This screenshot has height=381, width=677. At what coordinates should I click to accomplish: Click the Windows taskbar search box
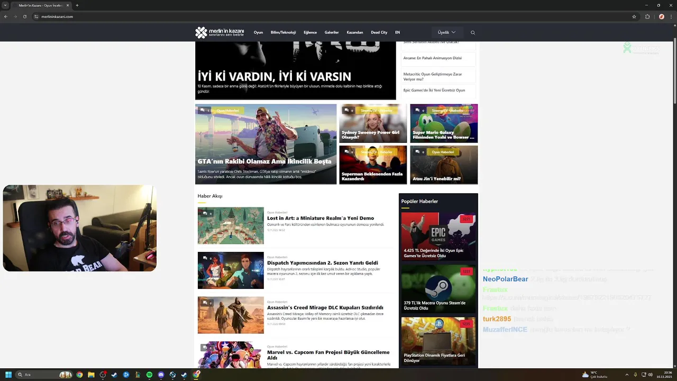coord(44,375)
